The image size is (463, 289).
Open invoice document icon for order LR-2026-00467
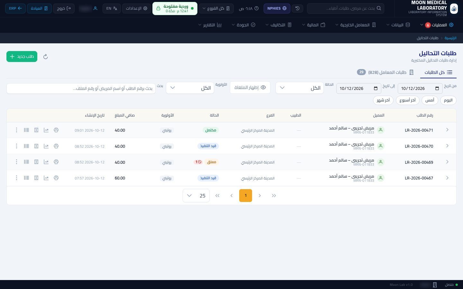coord(36,178)
